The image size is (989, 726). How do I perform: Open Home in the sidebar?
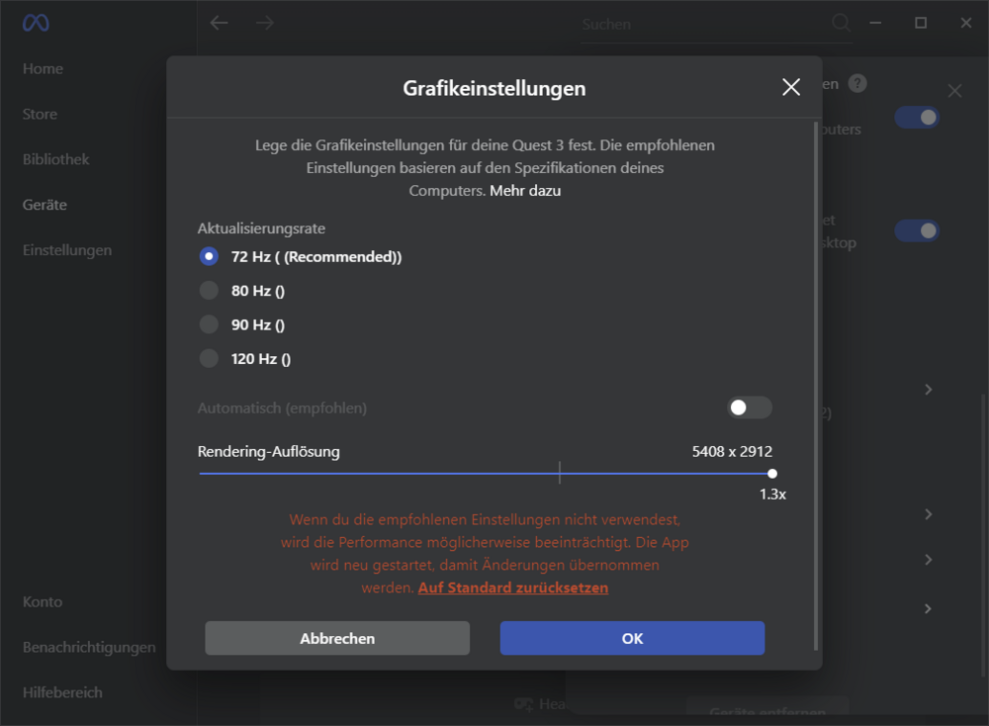point(43,69)
